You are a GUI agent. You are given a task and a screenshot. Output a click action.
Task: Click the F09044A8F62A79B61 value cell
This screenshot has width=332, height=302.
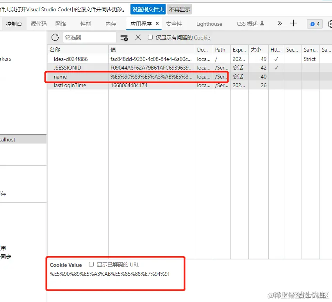[152, 68]
